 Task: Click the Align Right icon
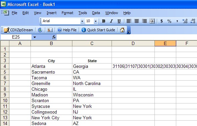coord(144,21)
